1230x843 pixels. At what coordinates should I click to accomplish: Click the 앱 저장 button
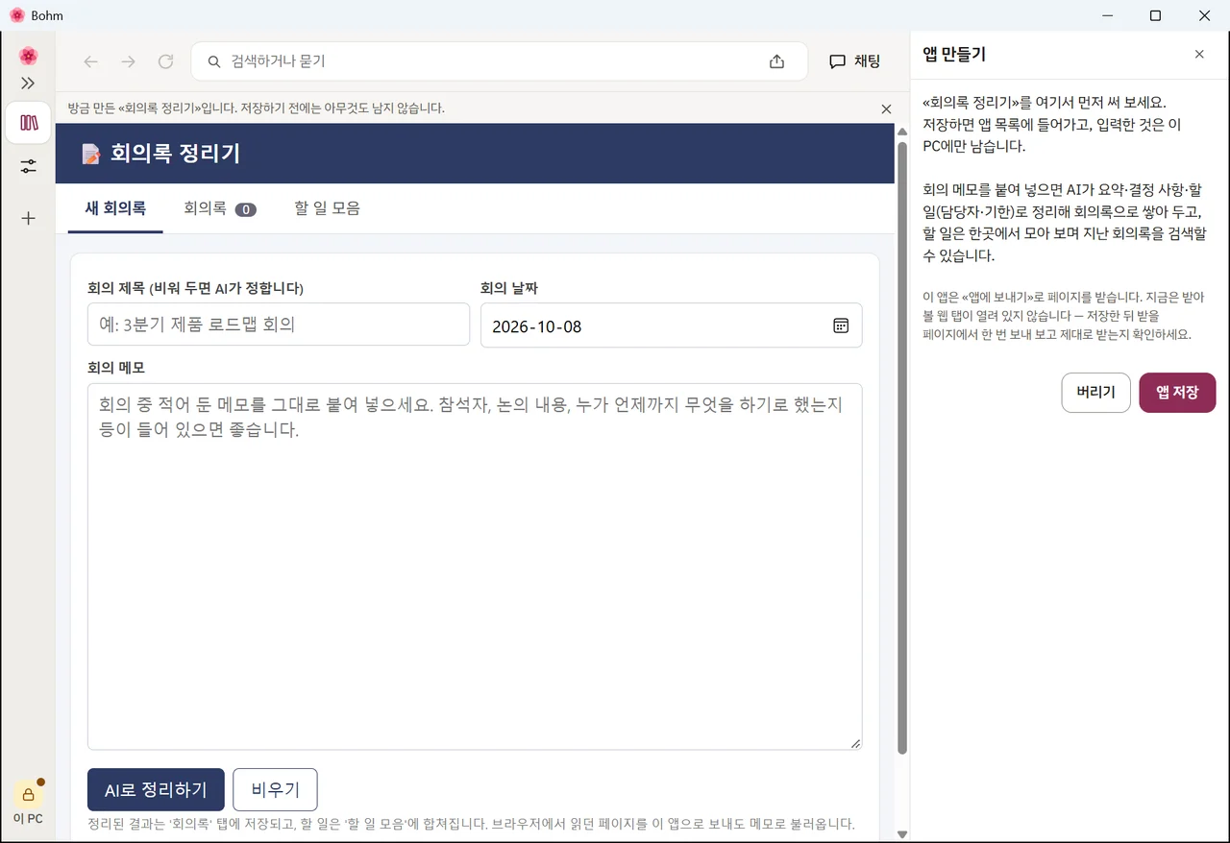point(1177,393)
